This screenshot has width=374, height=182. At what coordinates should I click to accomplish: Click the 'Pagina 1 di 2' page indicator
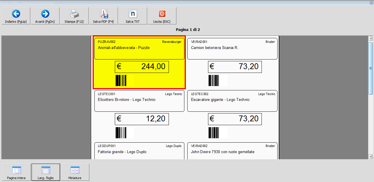click(188, 30)
